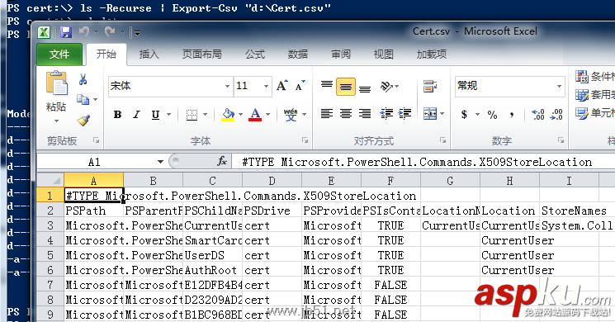
Task: Toggle Underline formatting
Action: point(155,115)
